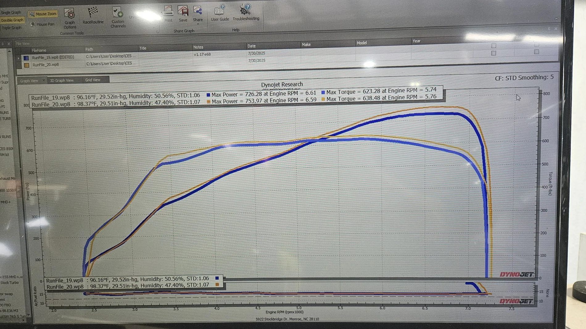Collapse the ribbon with the chevron
Viewport: 586px width, 329px height.
tap(556, 19)
